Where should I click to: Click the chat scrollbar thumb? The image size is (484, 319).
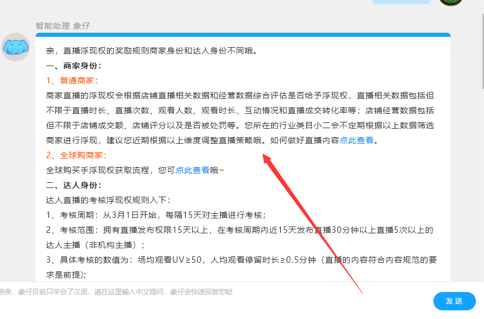(482, 52)
